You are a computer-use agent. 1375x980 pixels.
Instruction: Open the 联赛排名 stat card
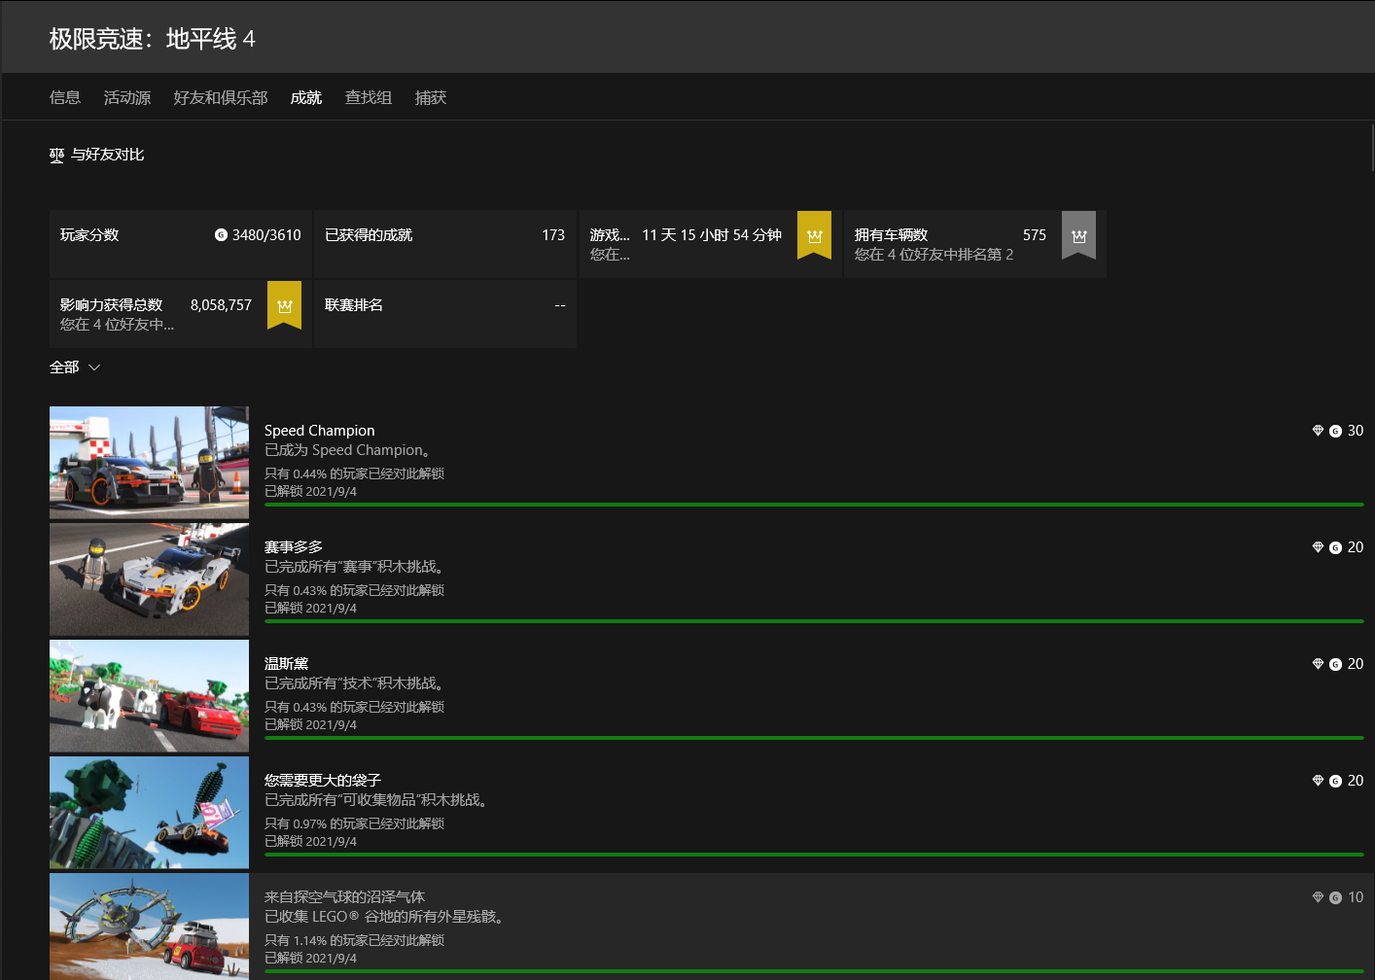click(x=445, y=314)
